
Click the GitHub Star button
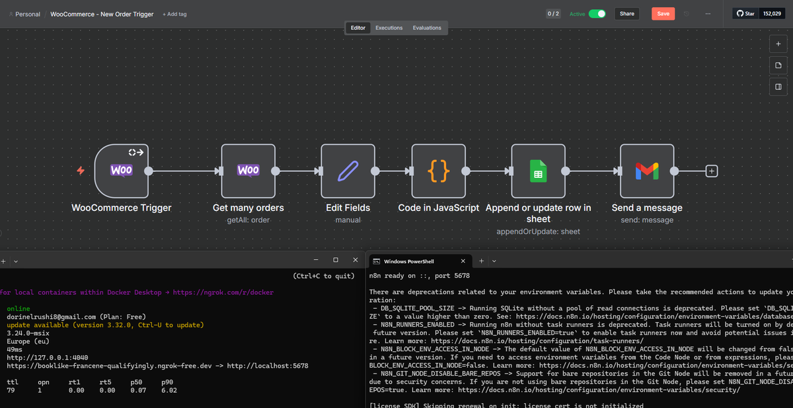point(746,13)
